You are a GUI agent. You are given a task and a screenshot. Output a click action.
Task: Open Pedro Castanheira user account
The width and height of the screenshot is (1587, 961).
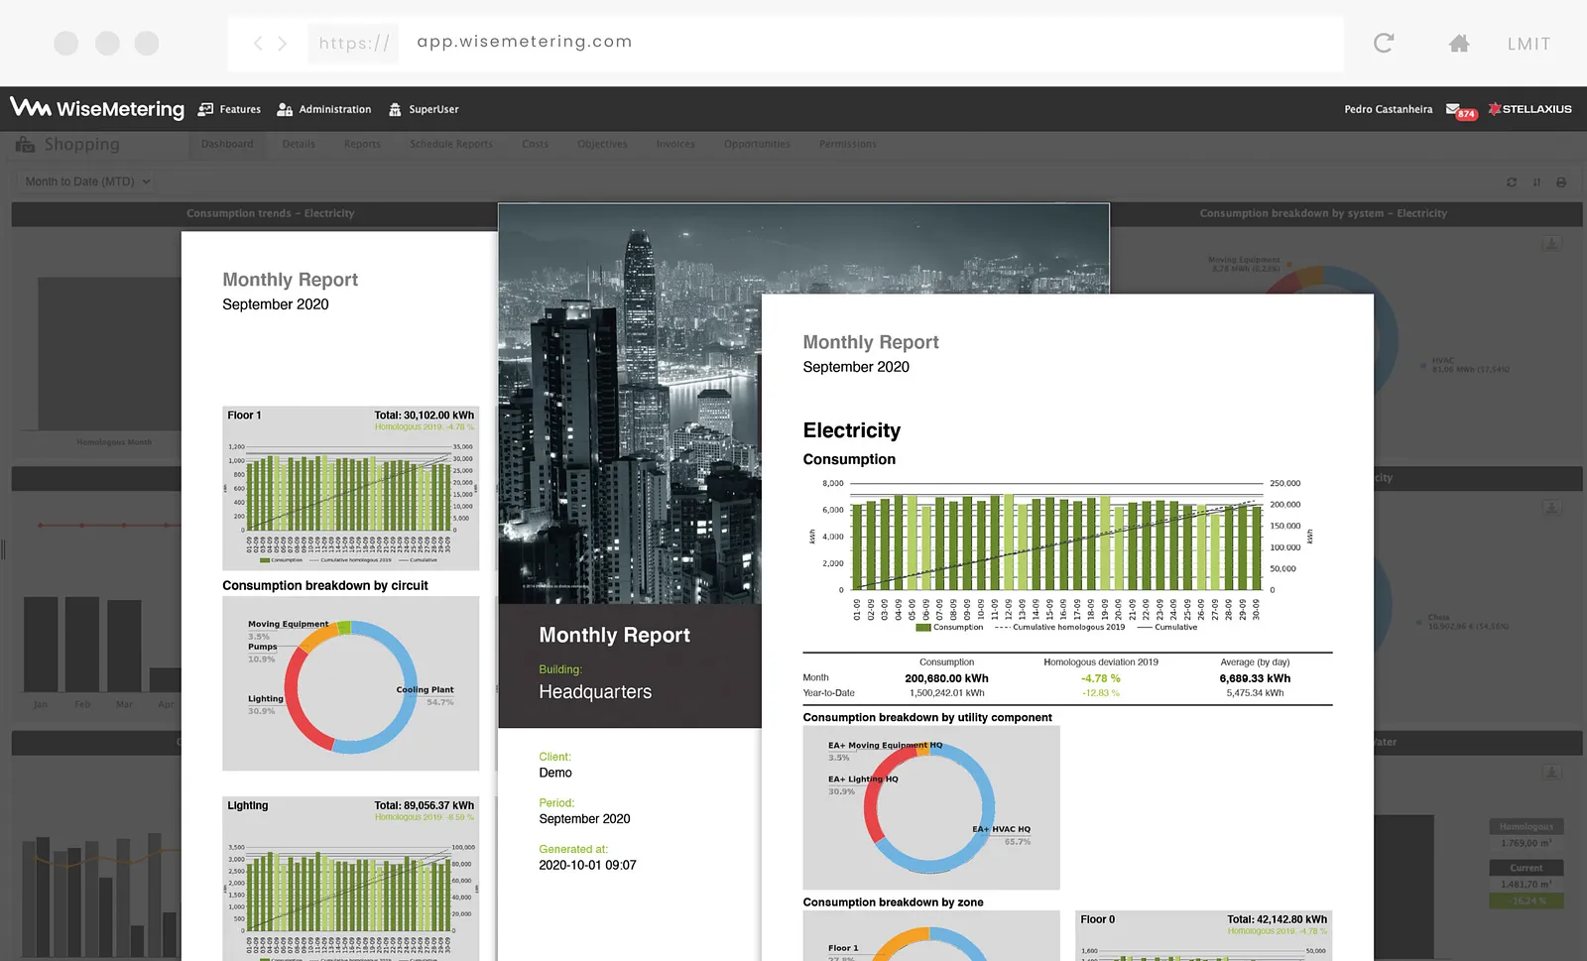click(x=1389, y=109)
